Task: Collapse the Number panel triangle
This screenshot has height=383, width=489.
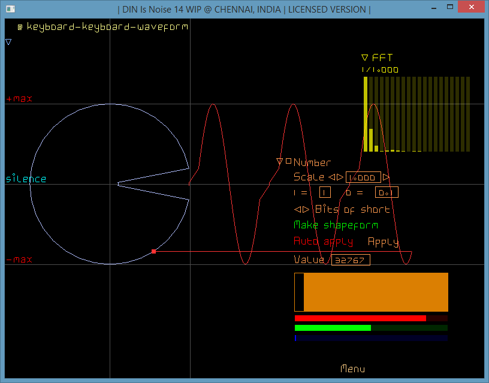Action: [x=279, y=161]
